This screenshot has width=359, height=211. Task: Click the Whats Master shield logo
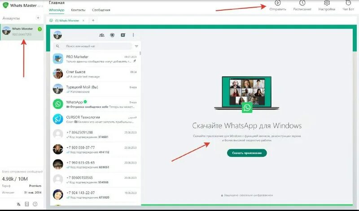(5, 5)
